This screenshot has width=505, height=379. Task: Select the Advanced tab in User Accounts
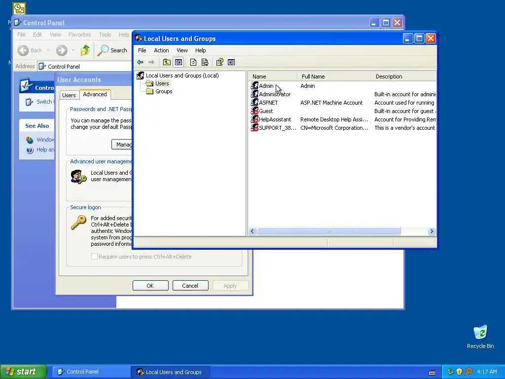tap(95, 94)
